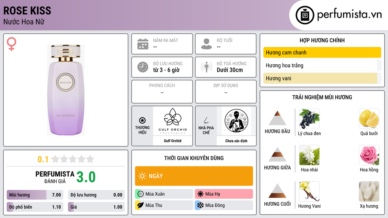The width and height of the screenshot is (388, 218).
Task: Click the Rose Kiss bottle product image
Action: click(x=66, y=90)
